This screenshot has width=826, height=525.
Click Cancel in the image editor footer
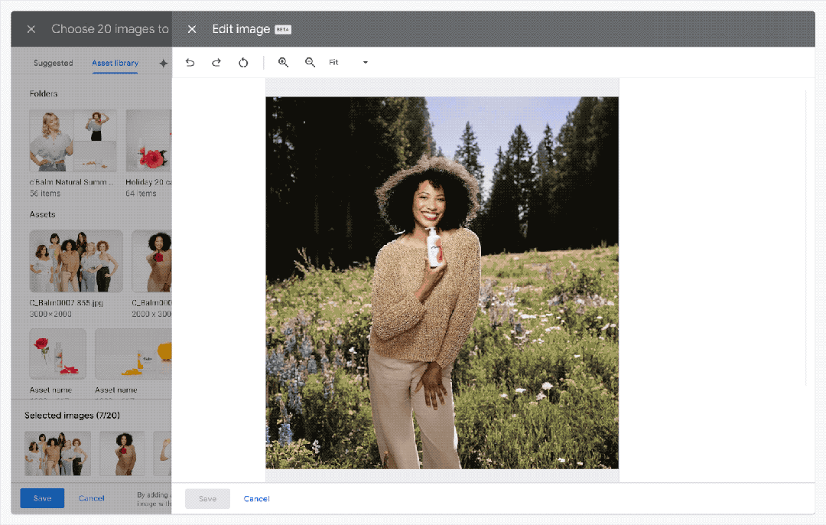[x=256, y=498]
